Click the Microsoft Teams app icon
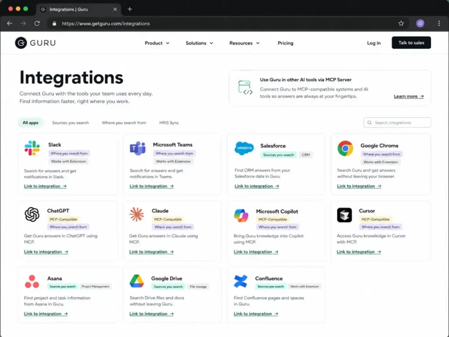The image size is (449, 337). point(138,148)
